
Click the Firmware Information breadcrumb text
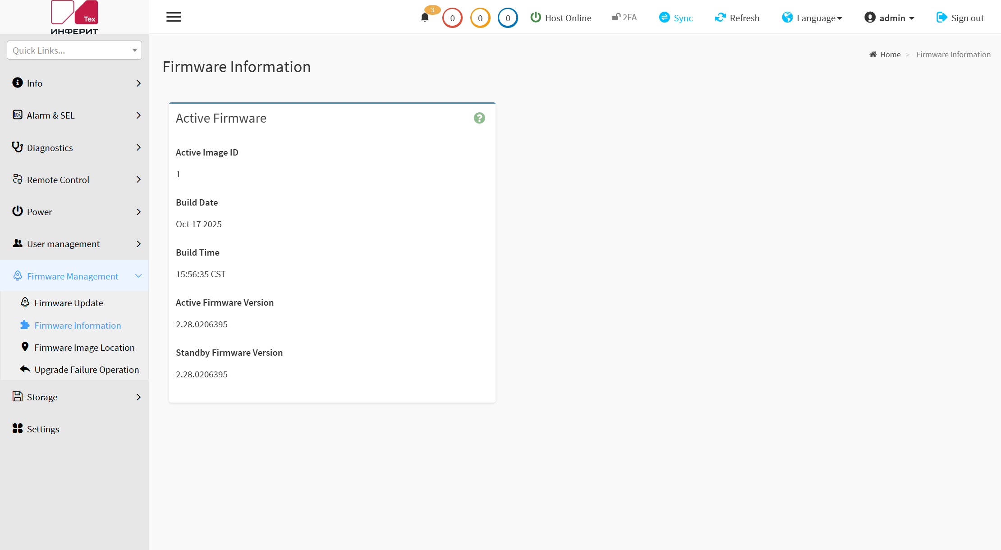point(954,55)
